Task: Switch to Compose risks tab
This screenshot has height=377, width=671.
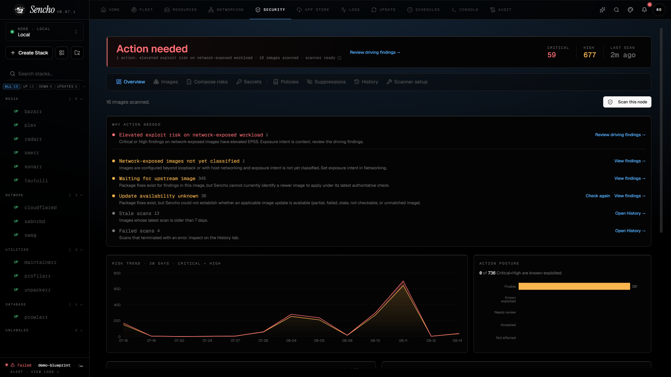Action: coord(207,82)
